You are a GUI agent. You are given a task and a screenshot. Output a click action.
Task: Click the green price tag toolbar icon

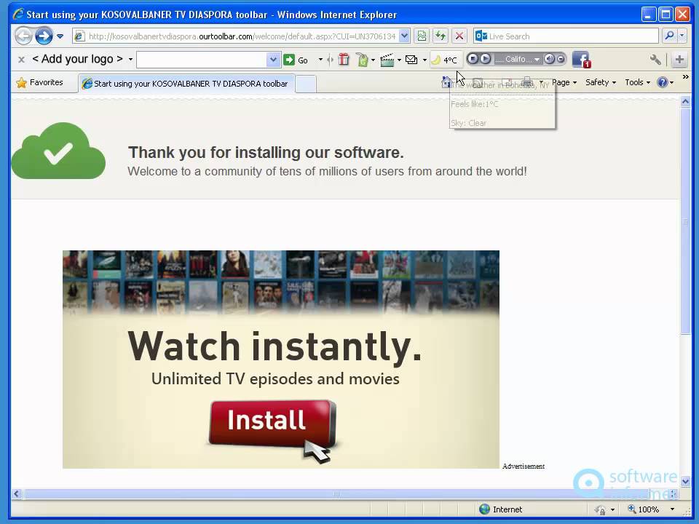pos(363,60)
